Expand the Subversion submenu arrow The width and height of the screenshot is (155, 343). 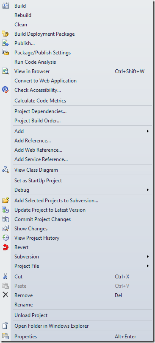(x=147, y=257)
